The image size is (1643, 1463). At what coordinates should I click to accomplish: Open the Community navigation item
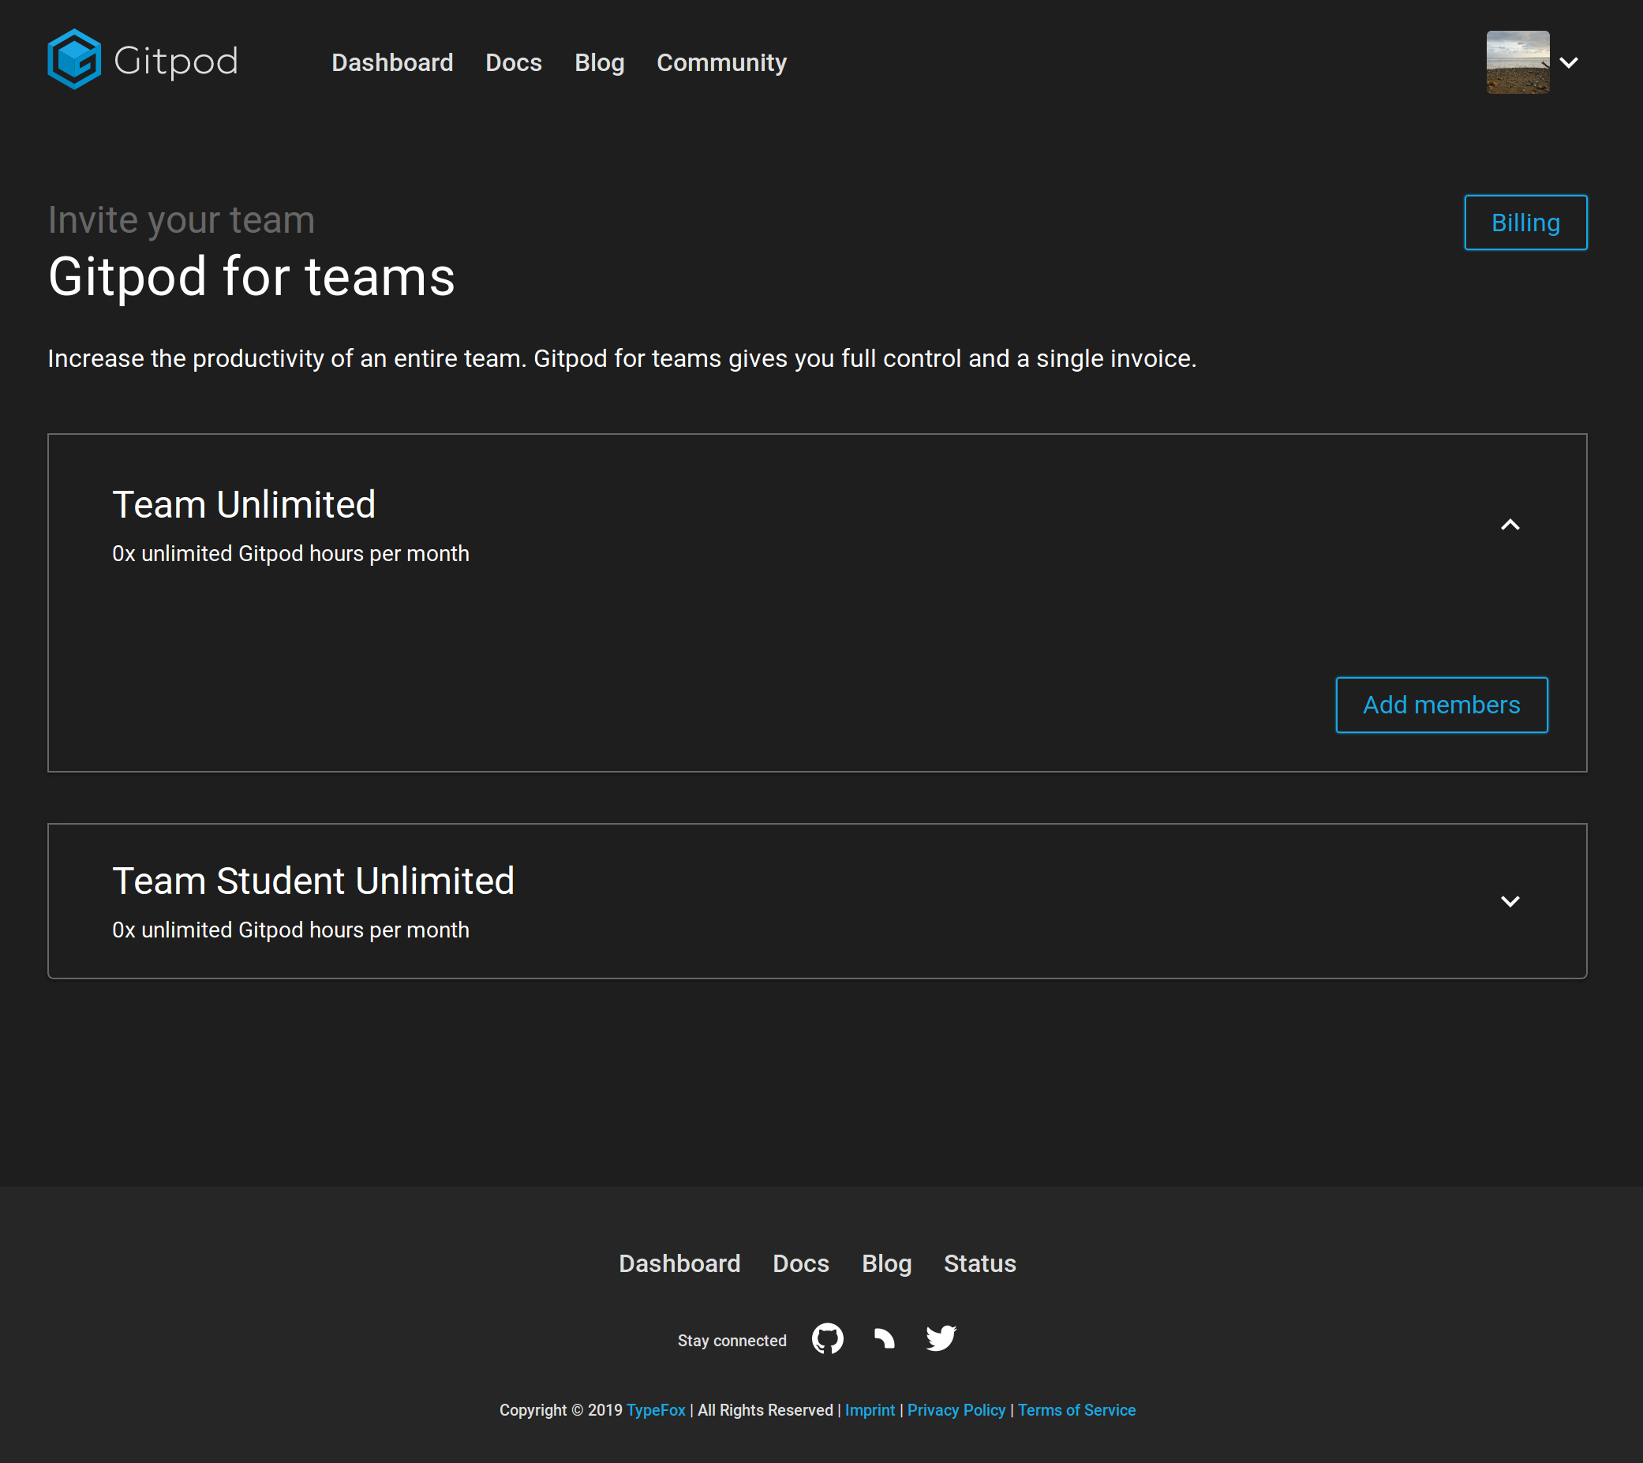coord(721,62)
